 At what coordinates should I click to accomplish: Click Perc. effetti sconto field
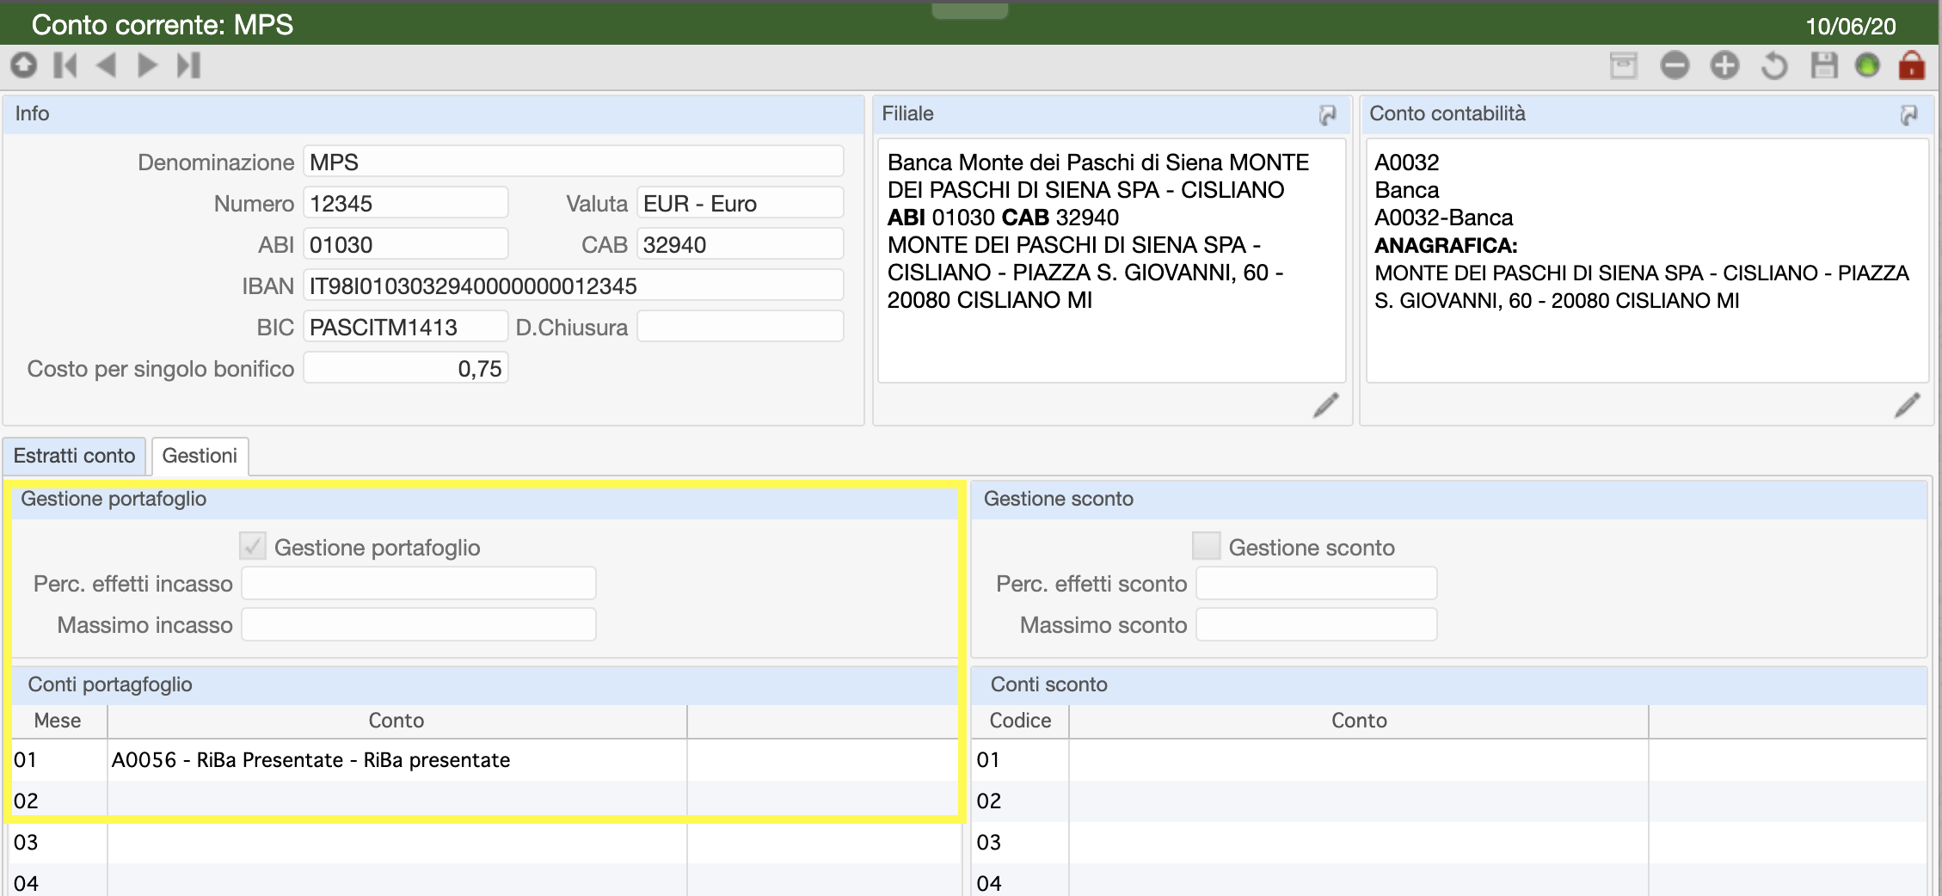[x=1316, y=583]
